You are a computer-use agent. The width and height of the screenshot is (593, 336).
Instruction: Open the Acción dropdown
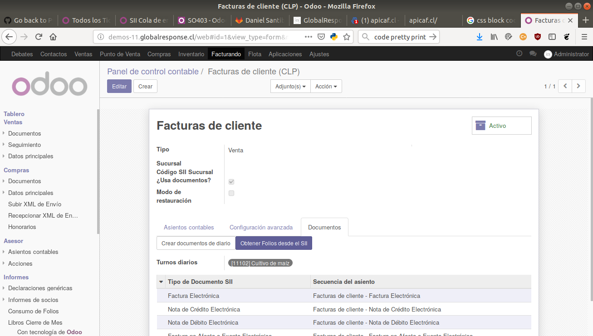[x=326, y=86]
